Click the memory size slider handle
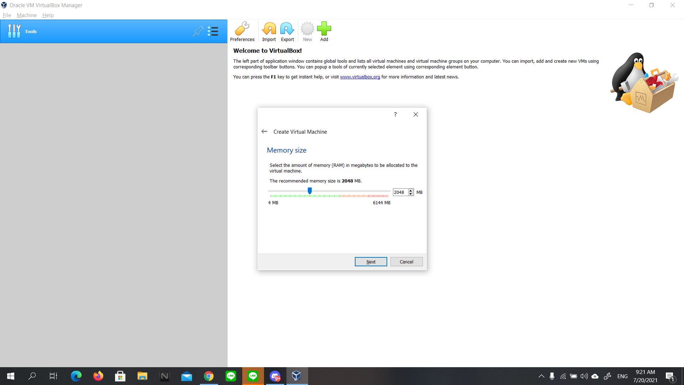Viewport: 684px width, 385px height. 310,191
